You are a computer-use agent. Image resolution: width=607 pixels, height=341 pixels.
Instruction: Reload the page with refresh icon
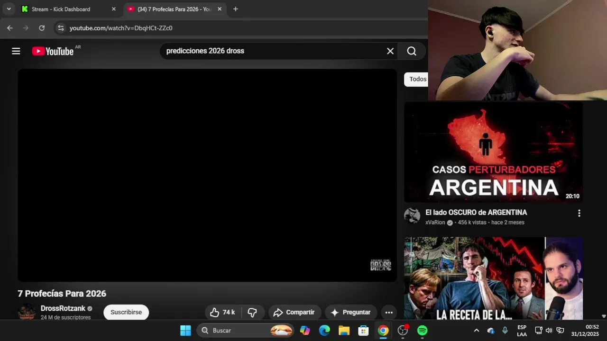click(42, 28)
